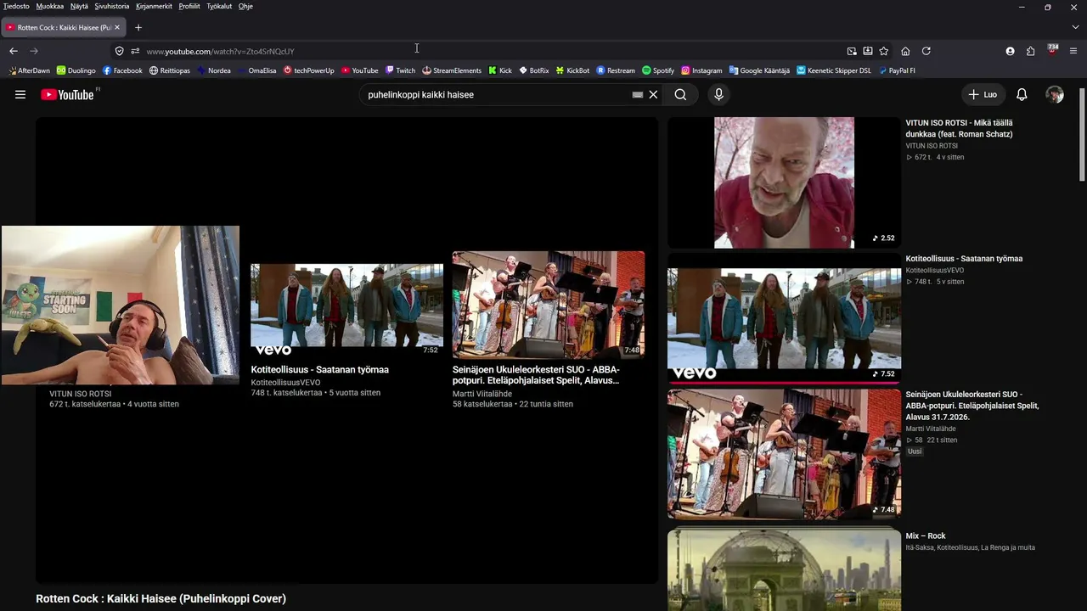Play sidebar Kotiteollisuus Saatanan työmaa thumbnail

(784, 319)
